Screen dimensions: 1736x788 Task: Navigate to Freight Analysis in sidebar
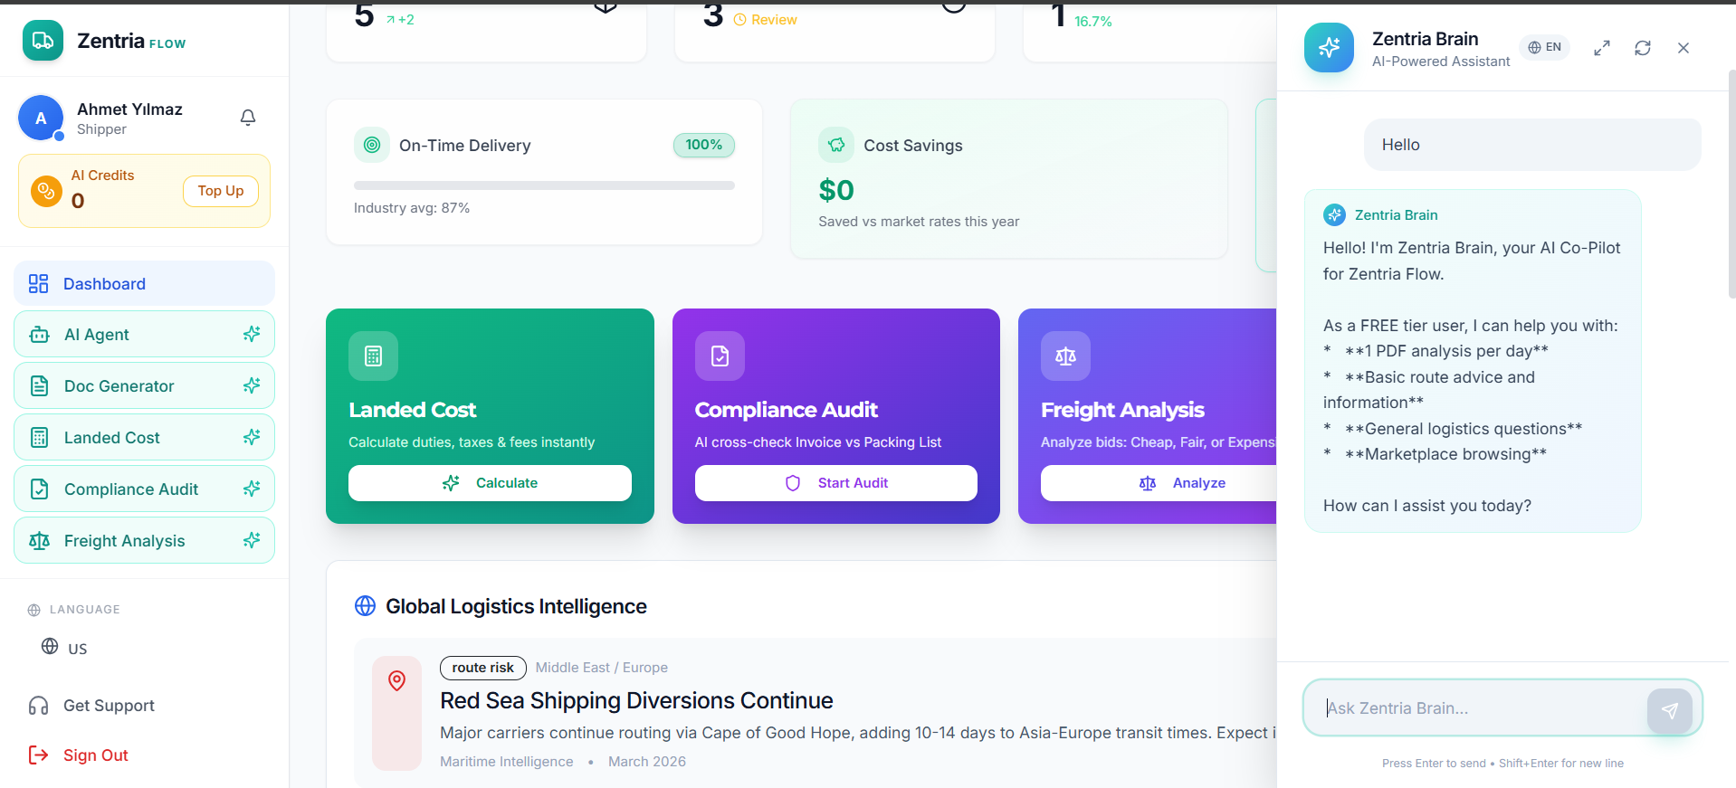144,541
